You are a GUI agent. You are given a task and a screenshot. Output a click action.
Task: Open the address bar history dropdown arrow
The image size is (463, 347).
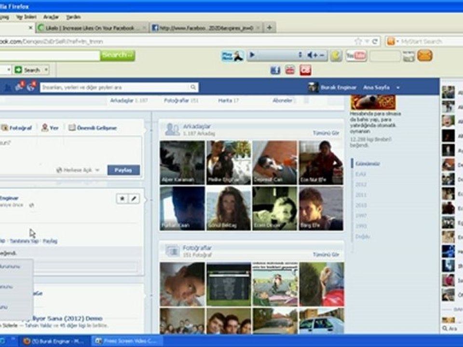(367, 41)
